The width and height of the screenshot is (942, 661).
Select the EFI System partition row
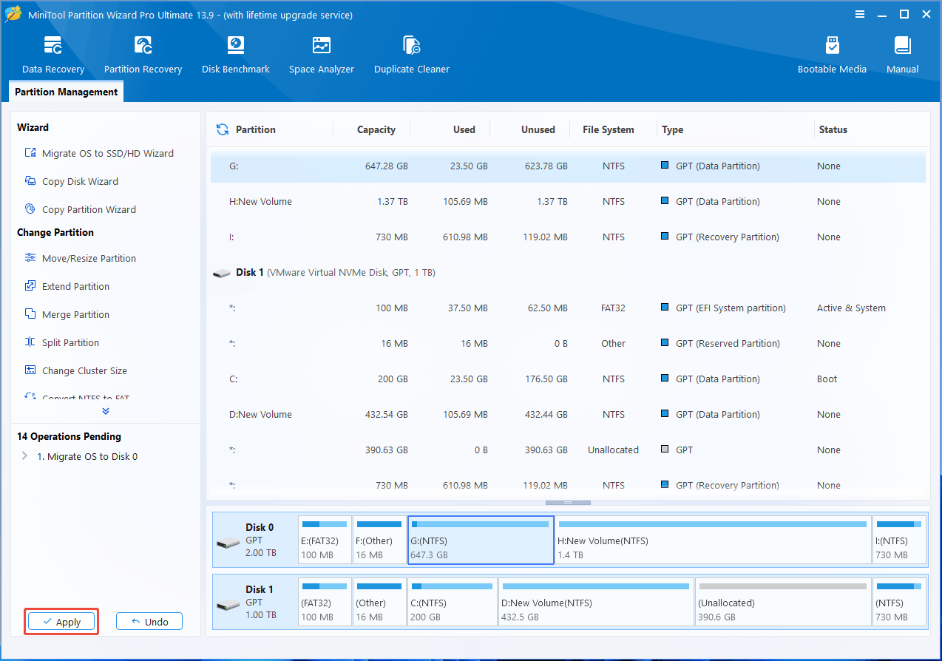pos(568,308)
